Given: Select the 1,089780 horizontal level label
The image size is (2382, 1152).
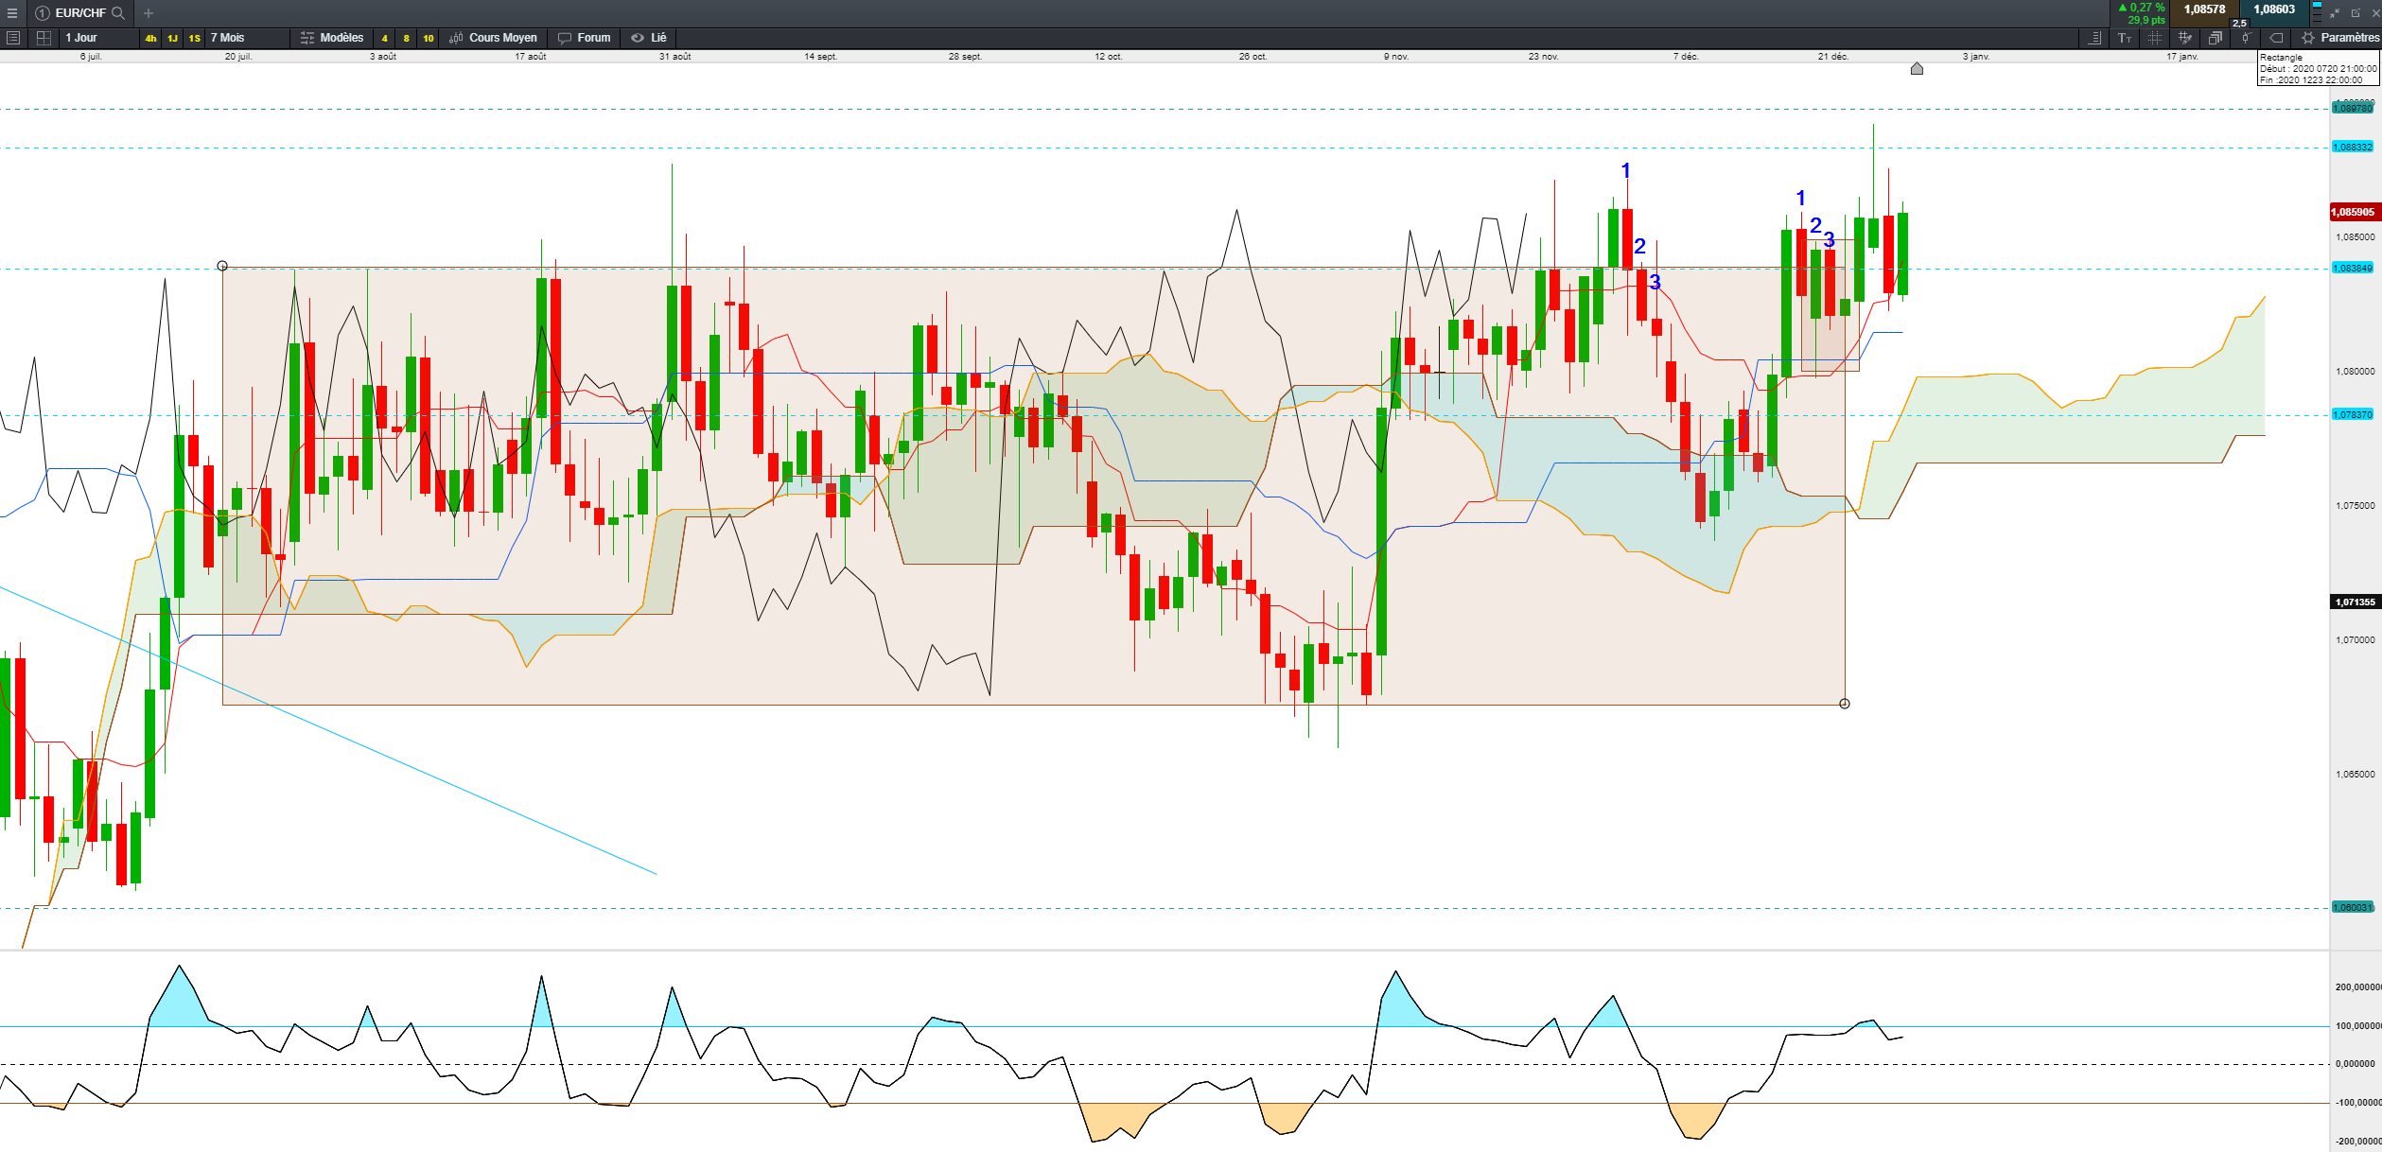Looking at the screenshot, I should coord(2352,109).
